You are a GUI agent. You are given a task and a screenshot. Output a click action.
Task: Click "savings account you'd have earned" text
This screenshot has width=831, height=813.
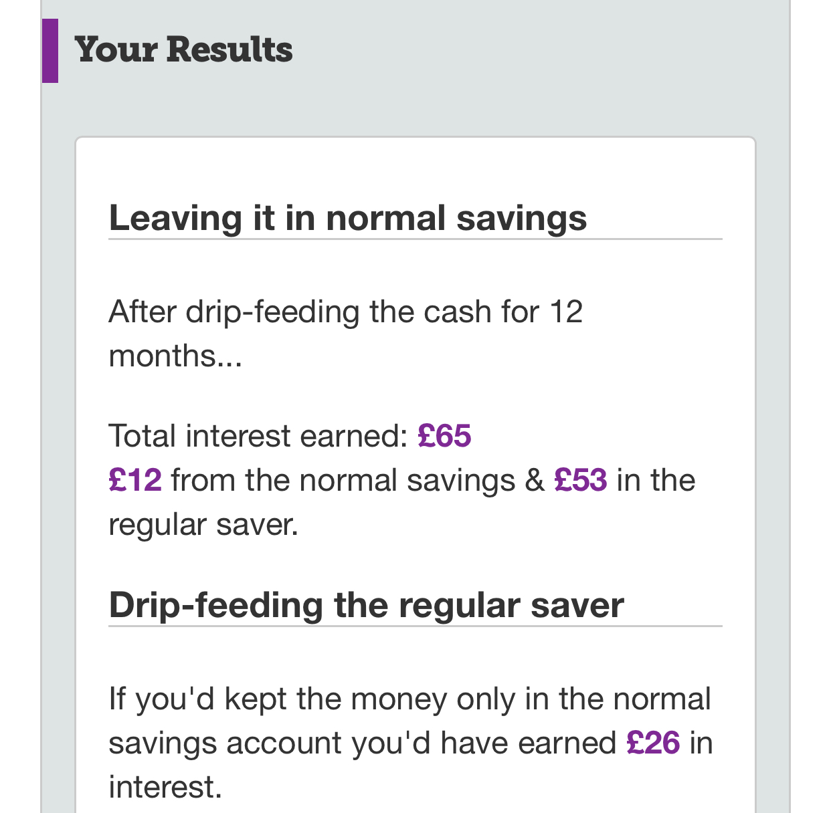(362, 743)
